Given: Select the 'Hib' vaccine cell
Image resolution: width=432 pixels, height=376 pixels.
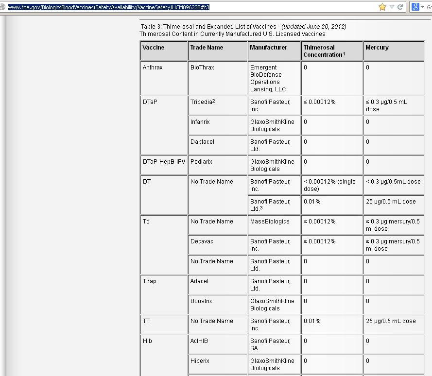Looking at the screenshot, I should coord(164,355).
